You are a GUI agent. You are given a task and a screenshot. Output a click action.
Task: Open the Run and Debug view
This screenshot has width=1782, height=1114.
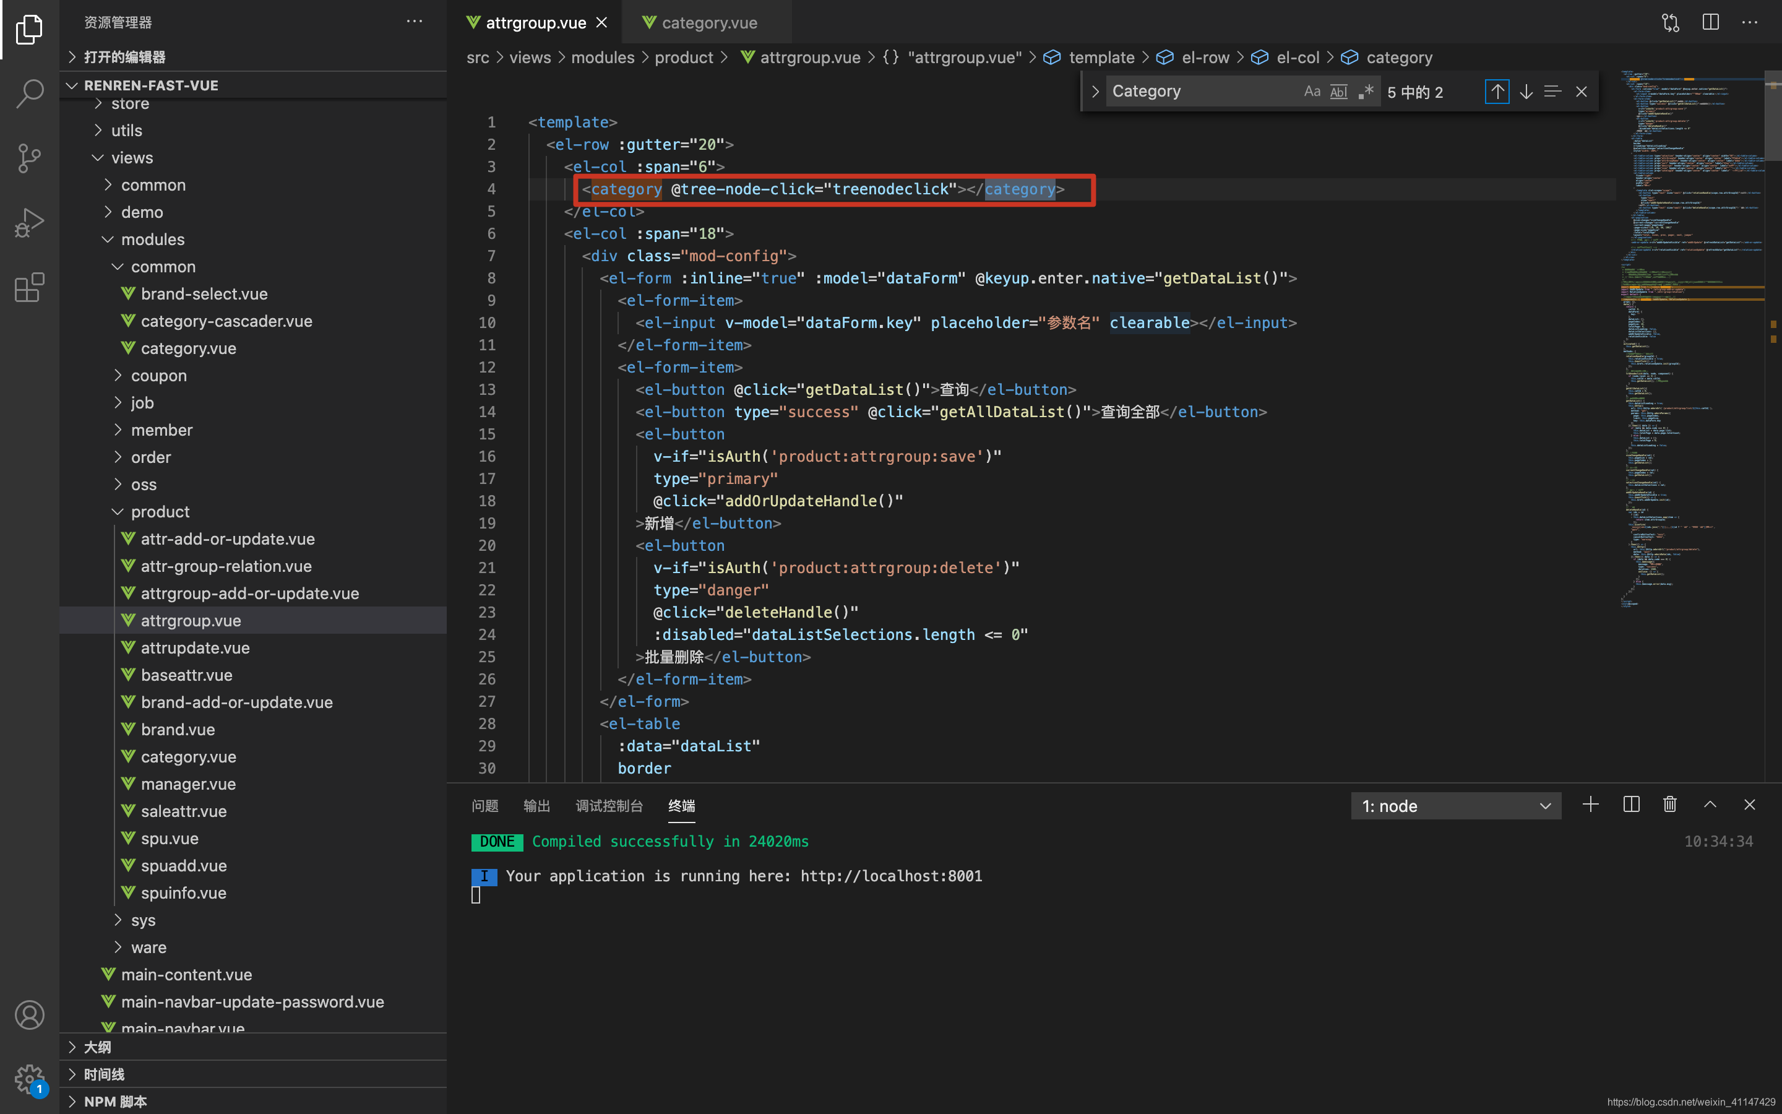click(x=30, y=223)
